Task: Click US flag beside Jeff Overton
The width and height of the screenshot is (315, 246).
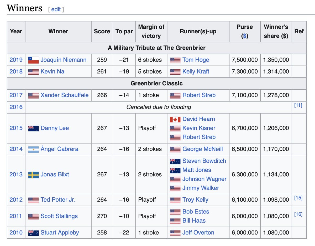Action: 175,233
